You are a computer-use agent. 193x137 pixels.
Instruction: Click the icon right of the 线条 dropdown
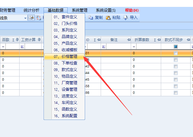tap(32, 18)
